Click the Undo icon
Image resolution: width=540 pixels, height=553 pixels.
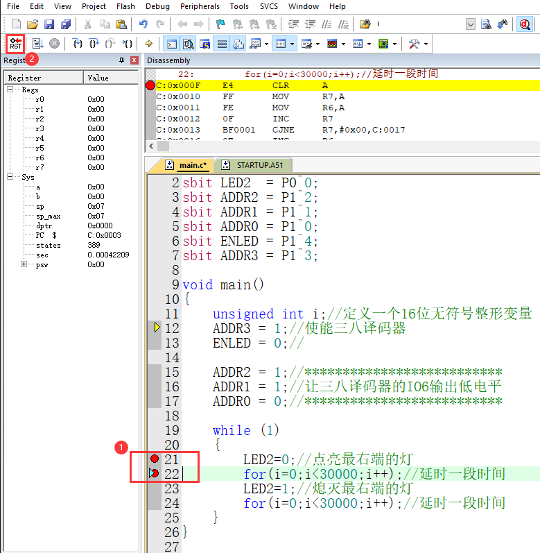(143, 24)
